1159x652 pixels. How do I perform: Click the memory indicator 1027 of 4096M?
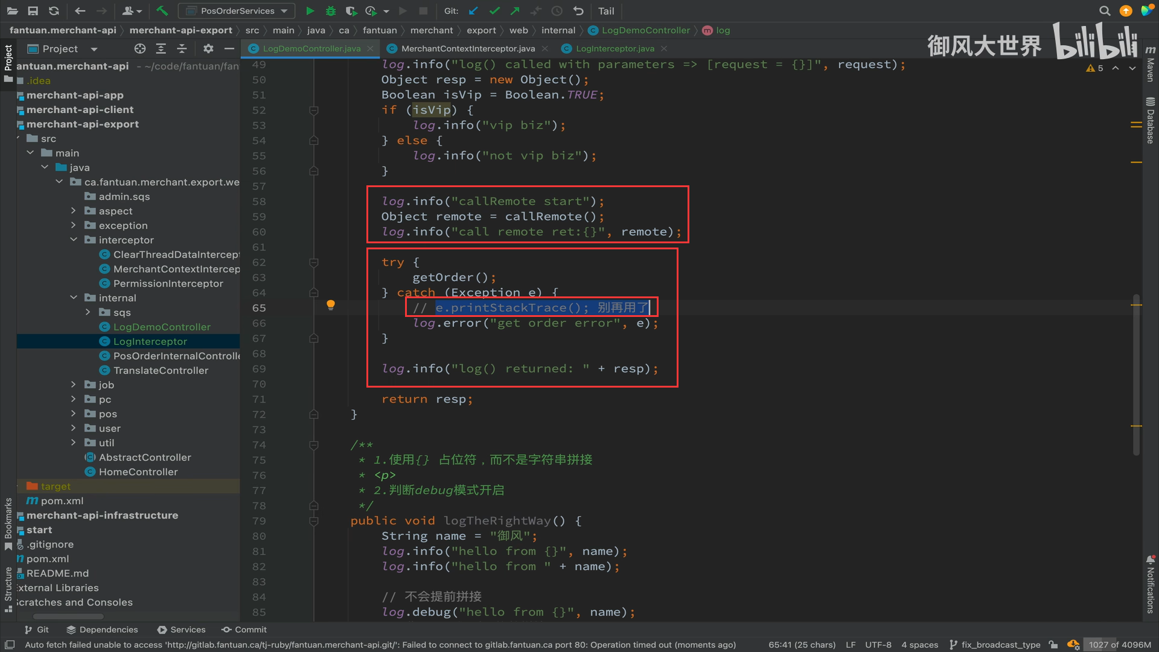point(1120,645)
